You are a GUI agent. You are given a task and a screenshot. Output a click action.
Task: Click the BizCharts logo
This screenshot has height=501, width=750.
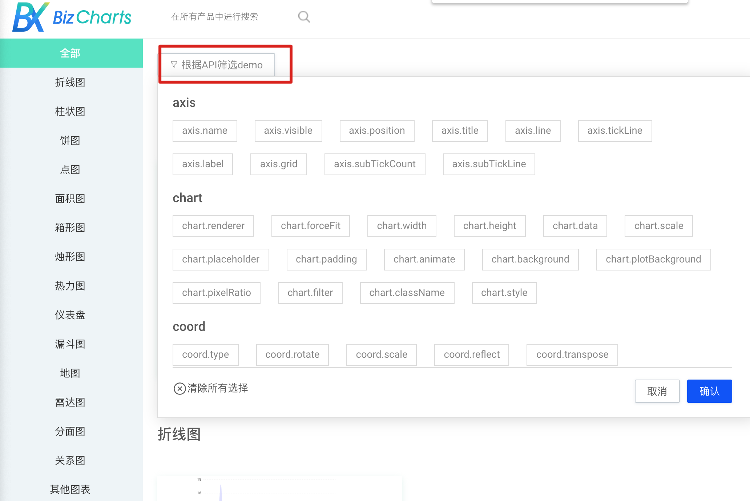[x=72, y=17]
